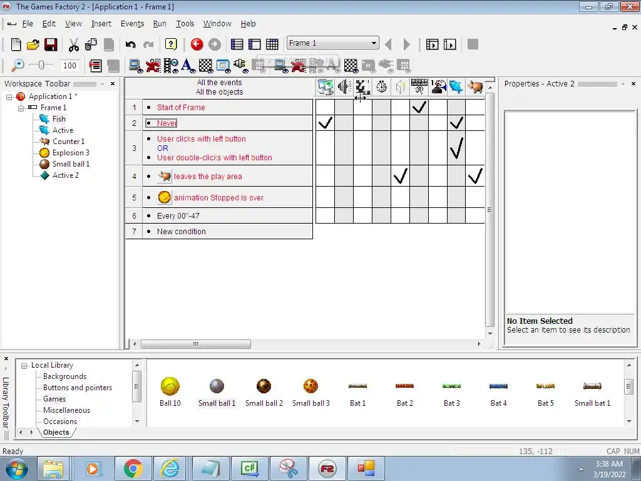Select the Every 00"-47 condition

tap(178, 216)
